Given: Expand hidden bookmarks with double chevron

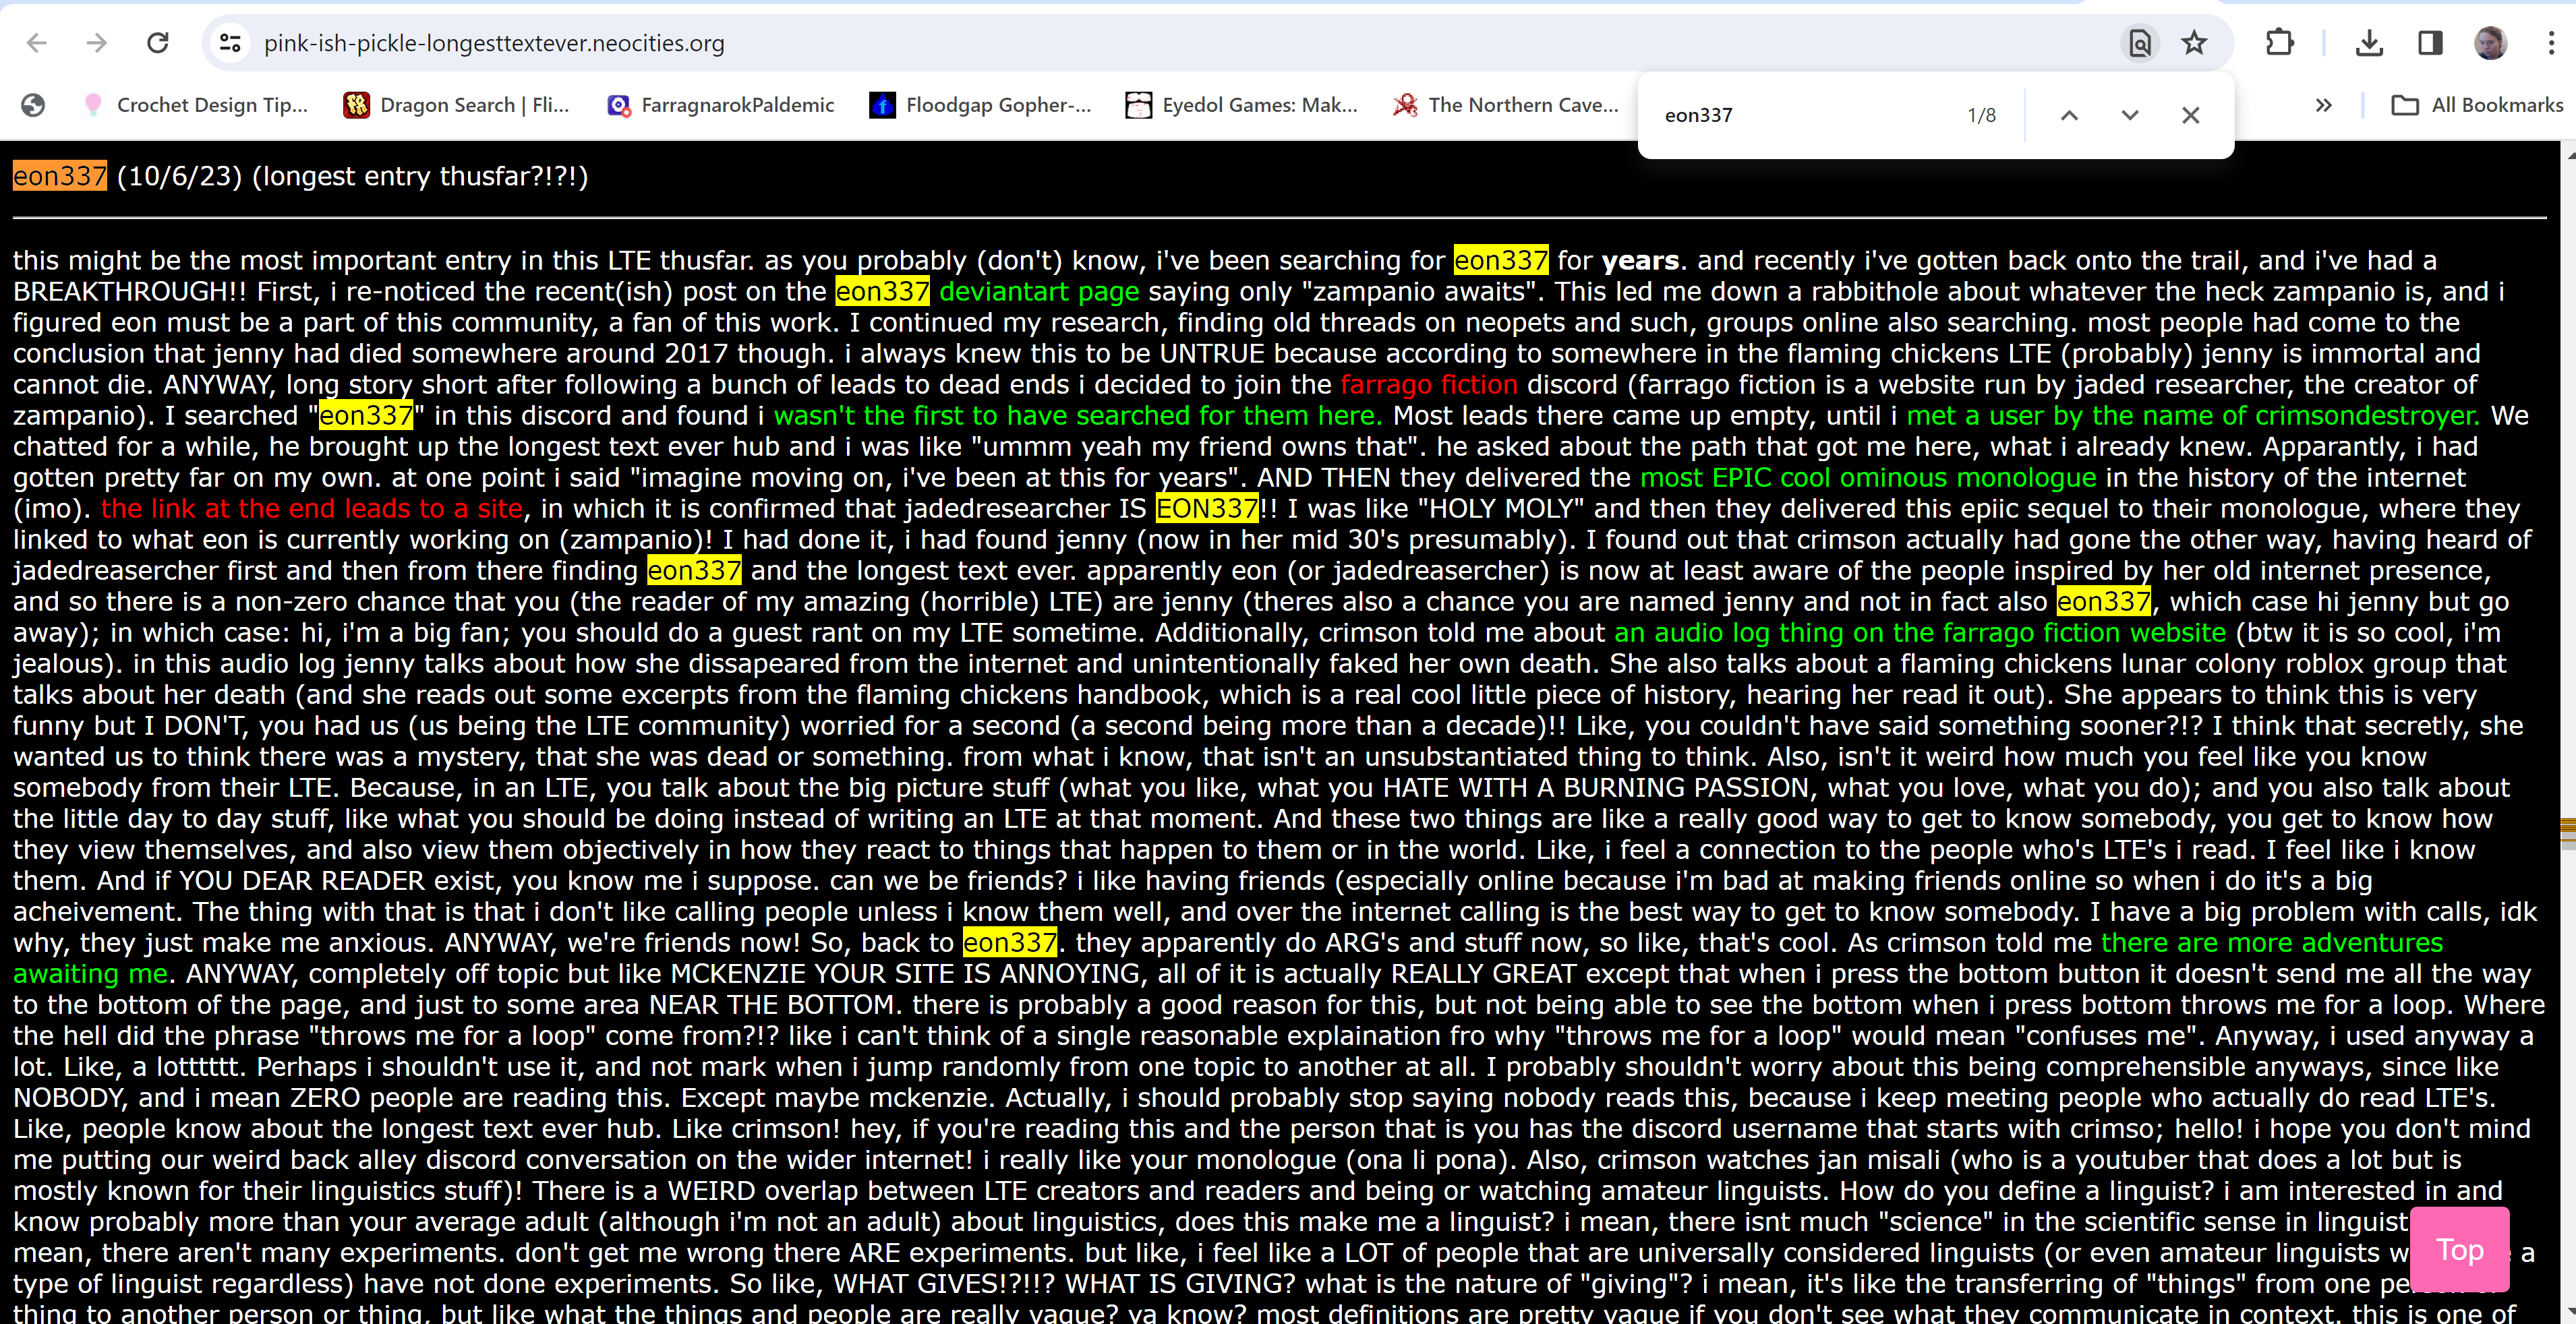Looking at the screenshot, I should pyautogui.click(x=2323, y=105).
